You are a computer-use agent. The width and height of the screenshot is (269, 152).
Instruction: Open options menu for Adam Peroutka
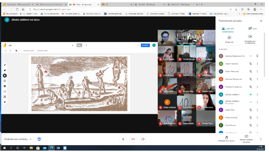tap(257, 71)
